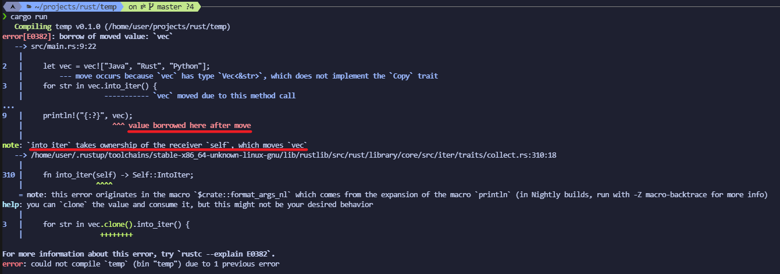Click the red carets under vec in println

tap(118, 126)
